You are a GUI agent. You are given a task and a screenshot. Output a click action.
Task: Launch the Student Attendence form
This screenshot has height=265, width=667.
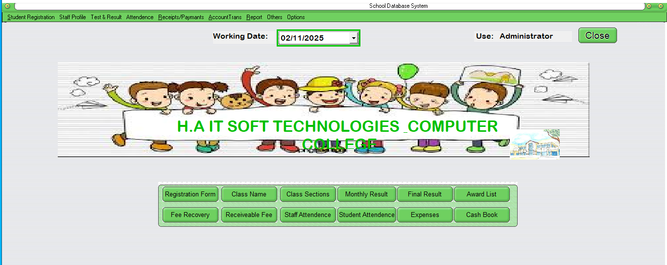366,215
